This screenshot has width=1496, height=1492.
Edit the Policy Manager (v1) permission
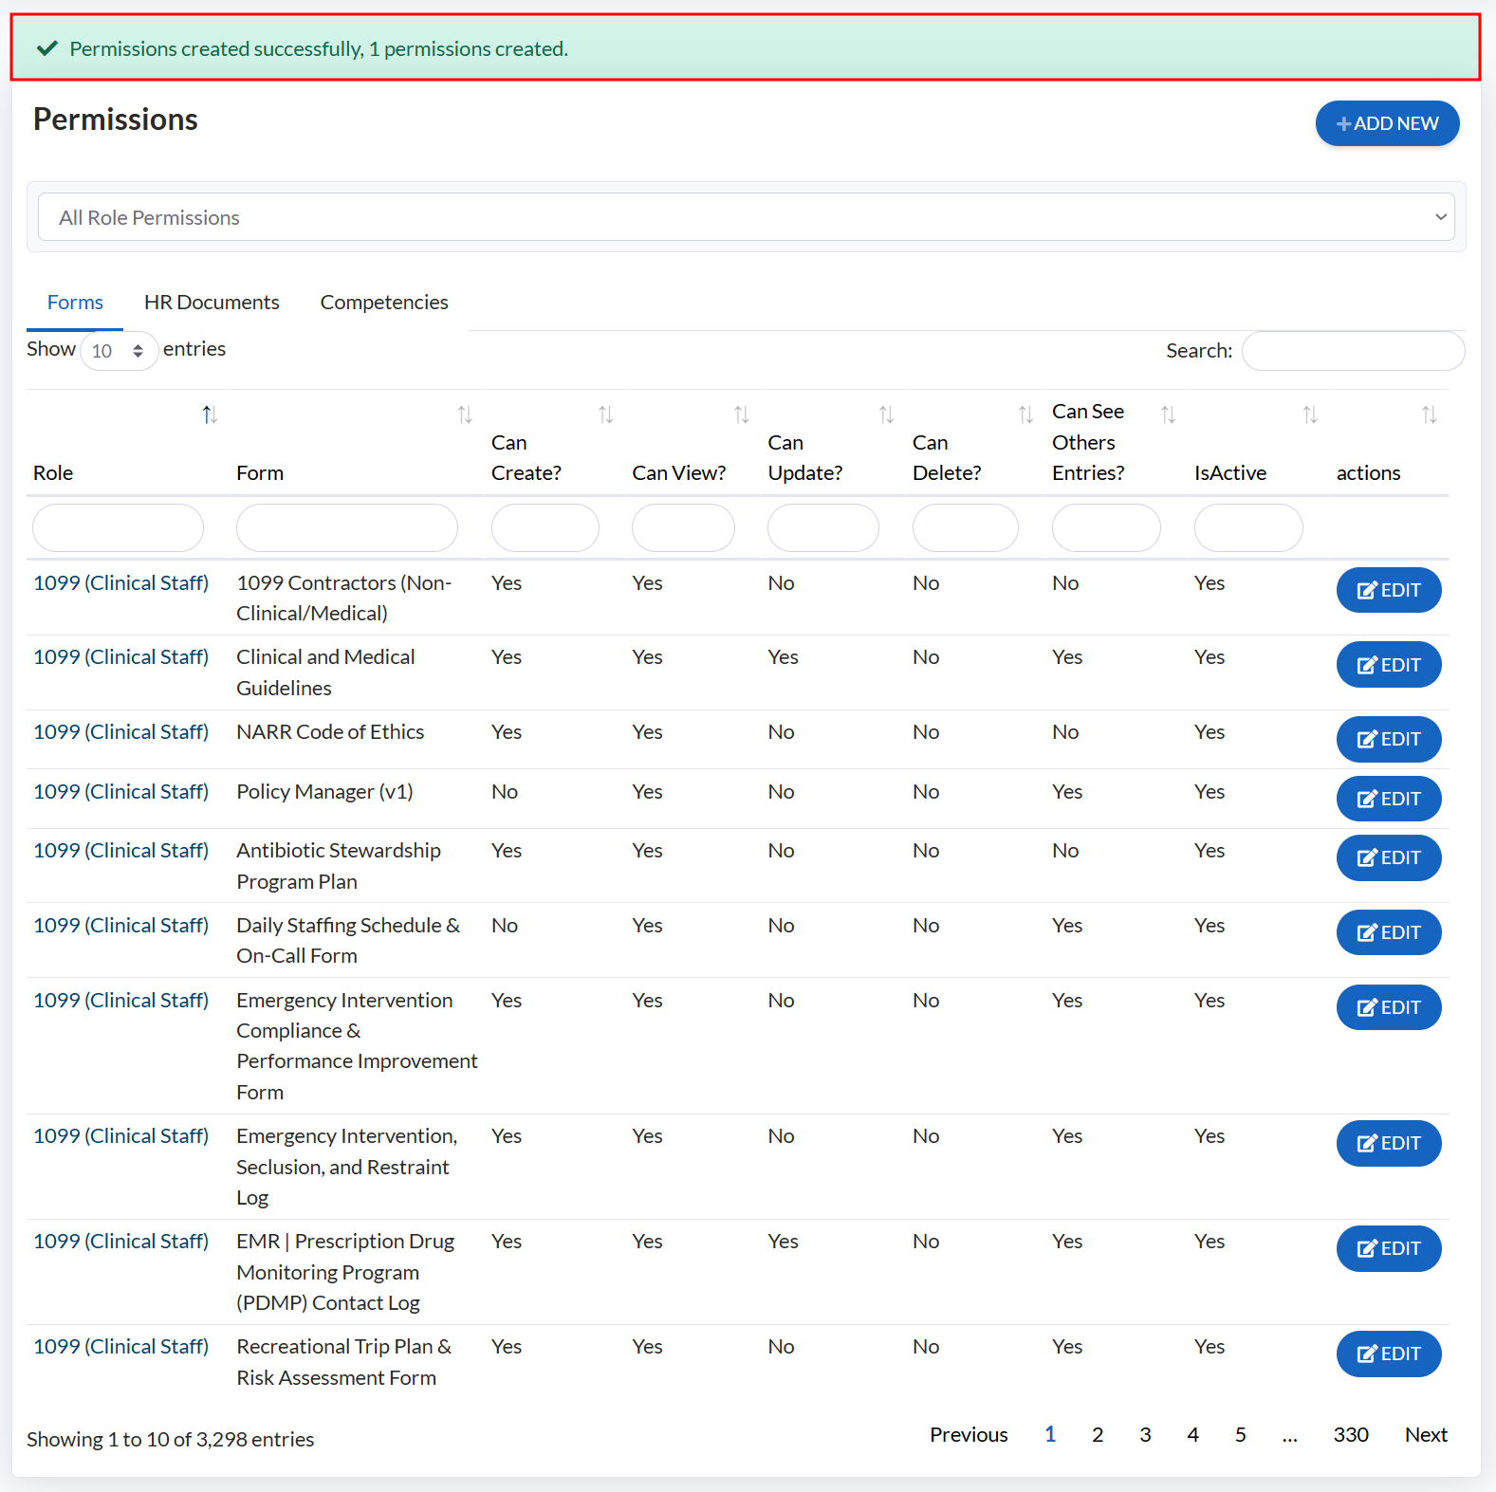tap(1388, 799)
